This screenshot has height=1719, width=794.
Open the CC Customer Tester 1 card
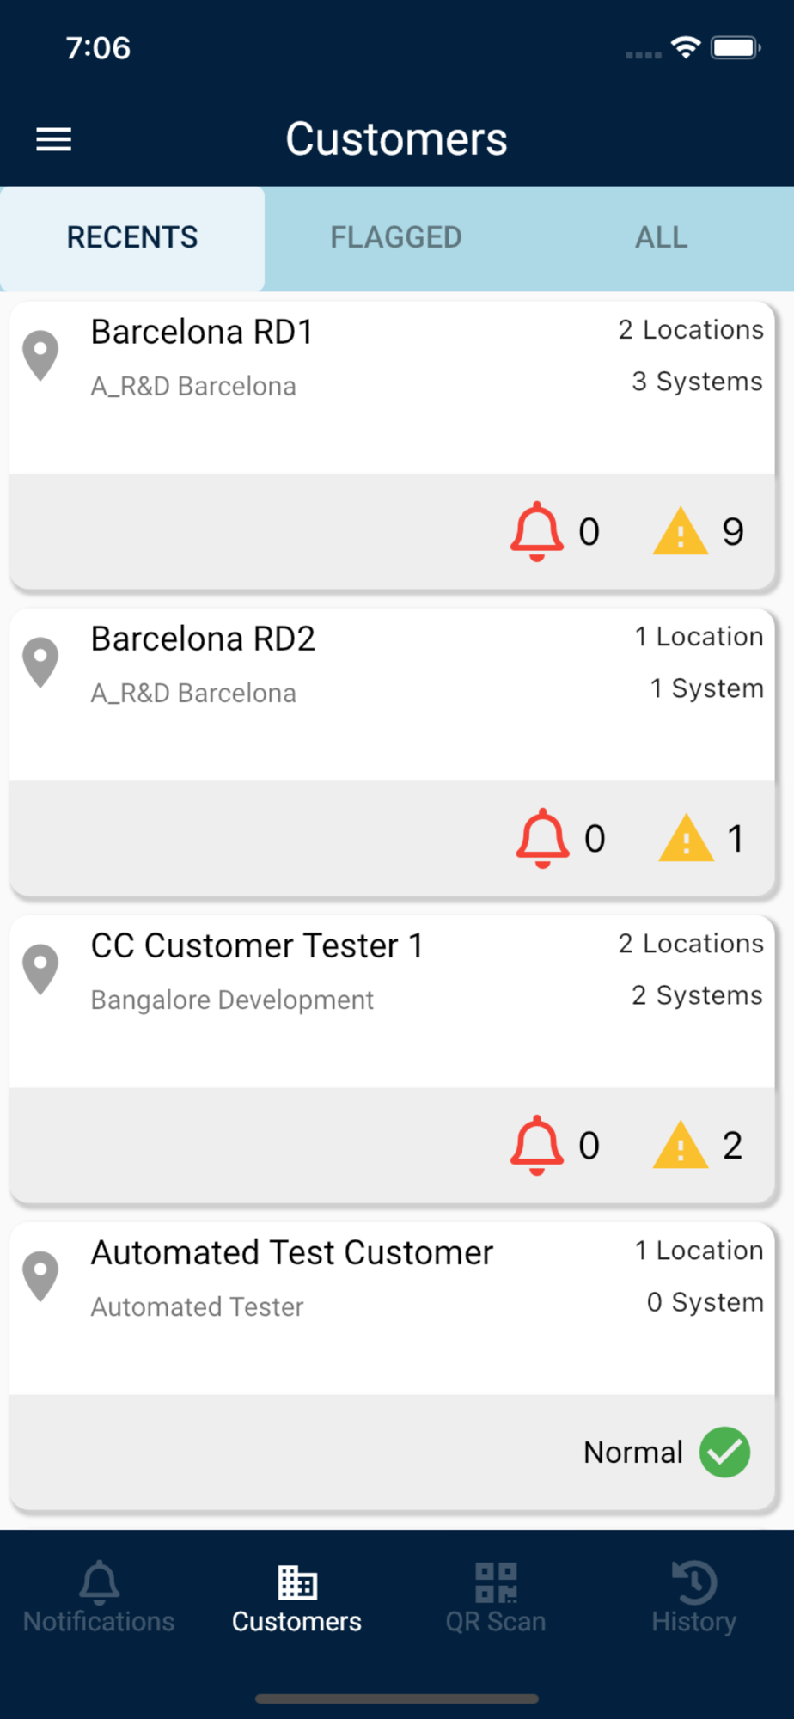[393, 1059]
